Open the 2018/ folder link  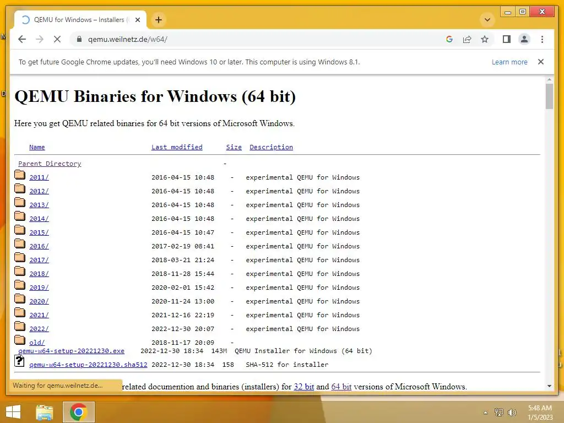pos(39,274)
